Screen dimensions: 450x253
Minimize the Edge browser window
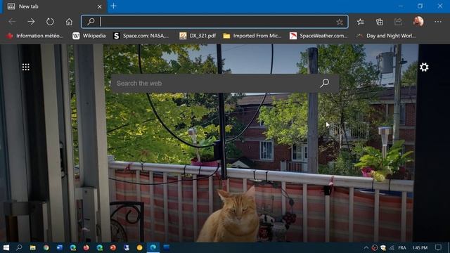click(401, 6)
